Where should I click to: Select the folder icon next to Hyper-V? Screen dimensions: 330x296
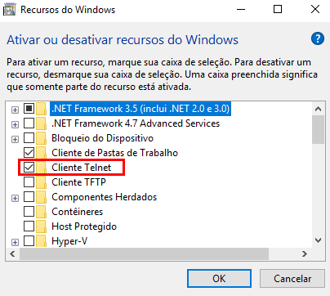42,241
